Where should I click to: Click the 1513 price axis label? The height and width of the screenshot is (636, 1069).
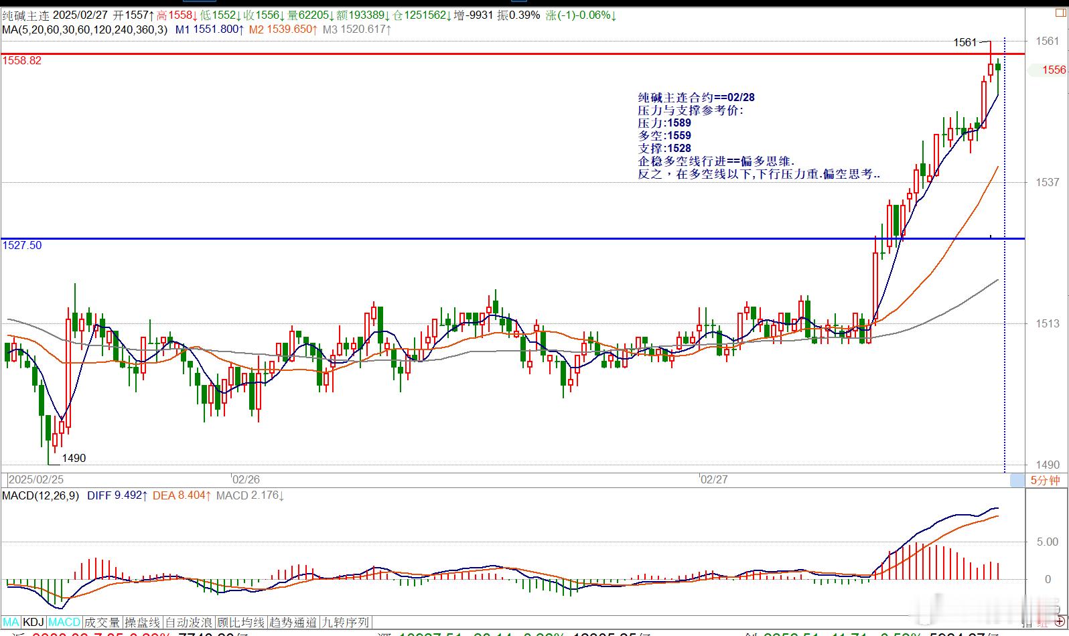[1048, 323]
